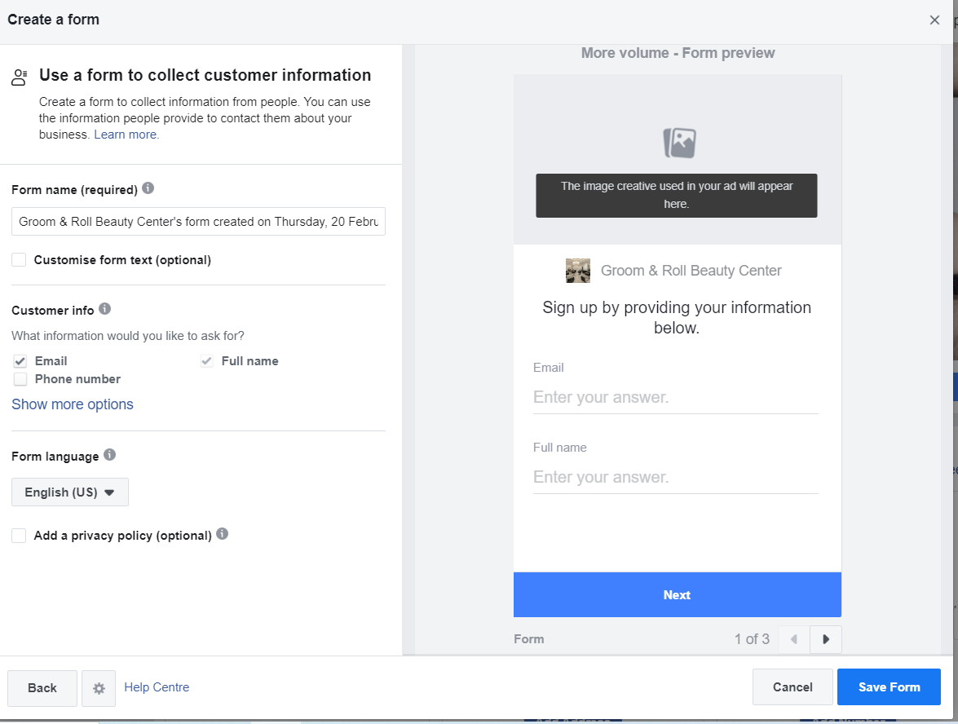Click the privacy policy info icon

click(x=222, y=534)
